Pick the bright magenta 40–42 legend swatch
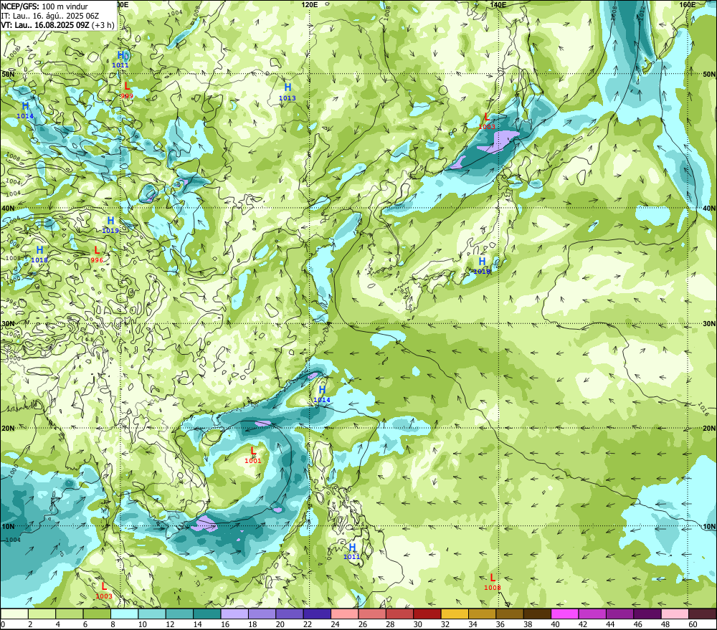717x630 pixels. (565, 614)
